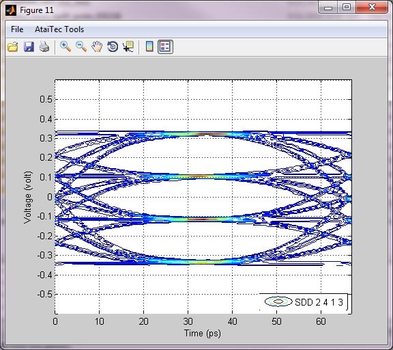Print the figure using the printer icon

click(x=44, y=46)
